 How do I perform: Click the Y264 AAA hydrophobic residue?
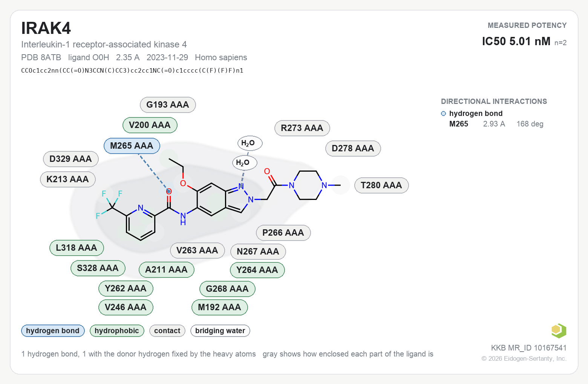[x=257, y=270]
